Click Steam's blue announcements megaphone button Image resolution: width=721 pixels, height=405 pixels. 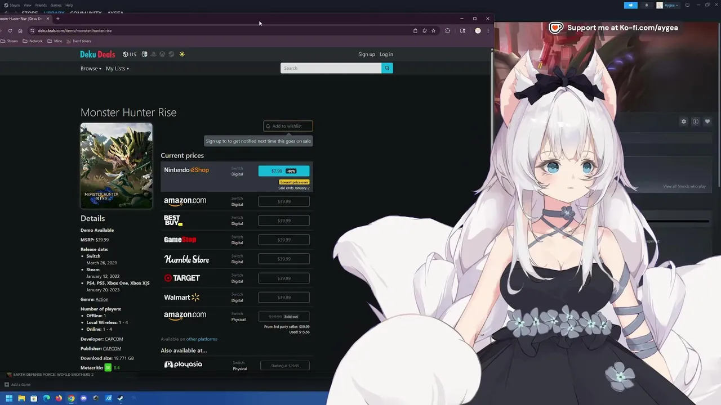(x=631, y=5)
